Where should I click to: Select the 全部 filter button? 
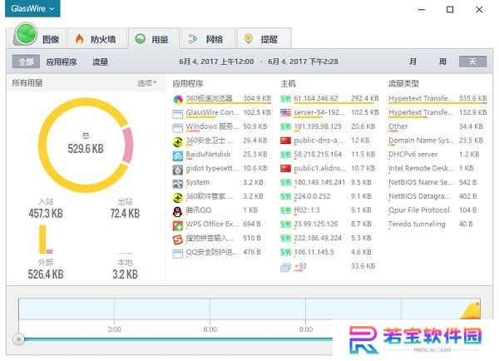coord(26,62)
